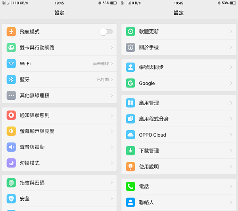
Task: Expand Google settings with its chevron
Action: (231, 83)
